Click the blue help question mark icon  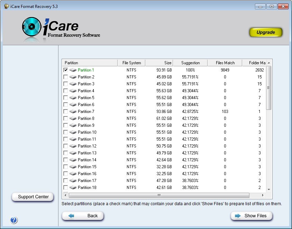click(x=14, y=220)
